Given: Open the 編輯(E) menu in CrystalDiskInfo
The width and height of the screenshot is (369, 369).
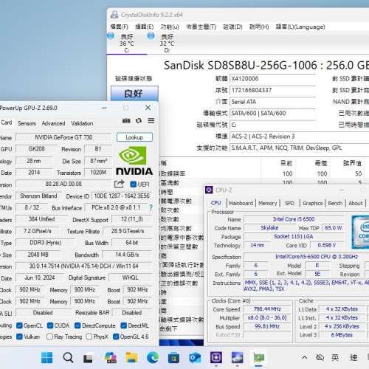Looking at the screenshot, I should click(145, 27).
